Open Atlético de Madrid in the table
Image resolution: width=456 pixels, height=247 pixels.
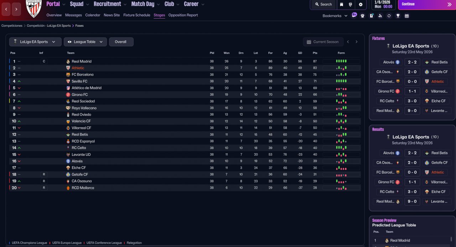tap(87, 88)
